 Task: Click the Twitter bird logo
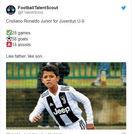tap(124, 8)
